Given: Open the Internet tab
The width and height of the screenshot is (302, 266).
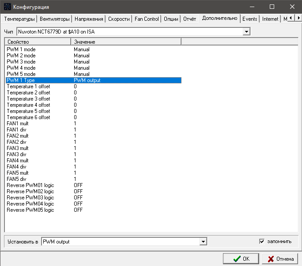Looking at the screenshot, I should [x=270, y=19].
